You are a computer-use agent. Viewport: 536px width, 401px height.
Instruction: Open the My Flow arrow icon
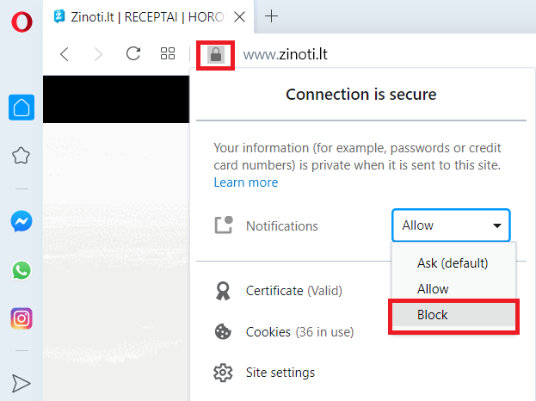[22, 383]
